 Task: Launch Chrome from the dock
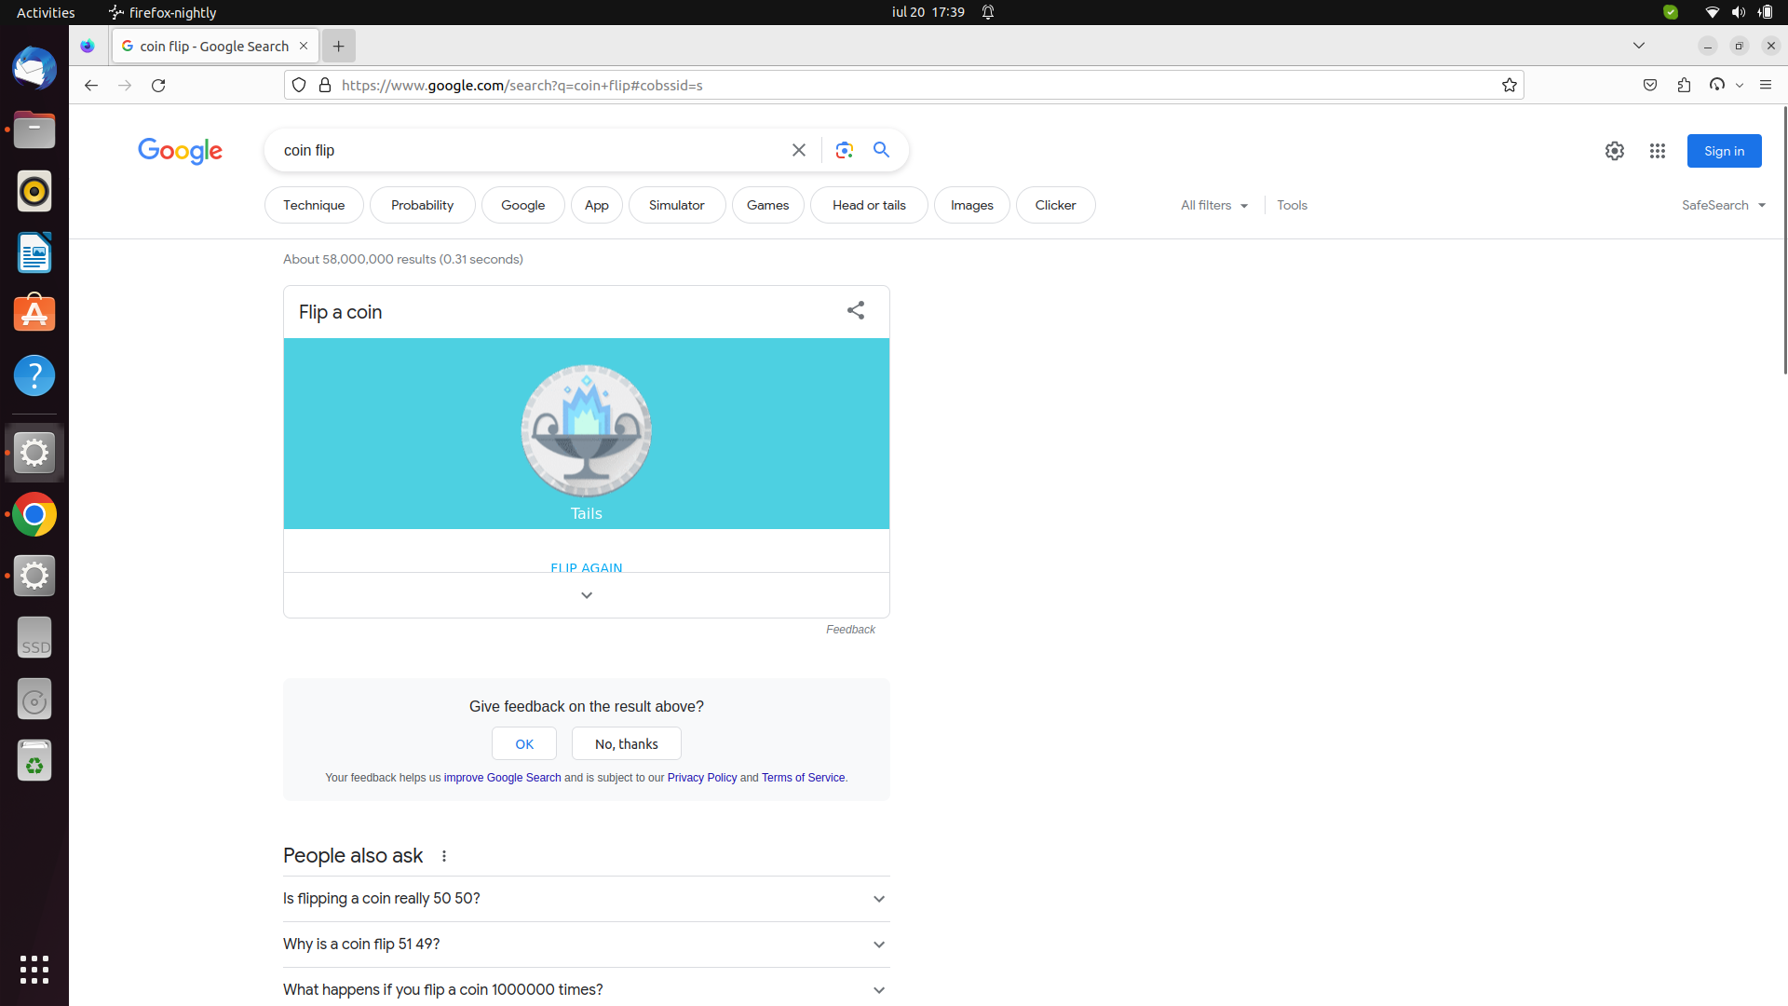tap(34, 513)
